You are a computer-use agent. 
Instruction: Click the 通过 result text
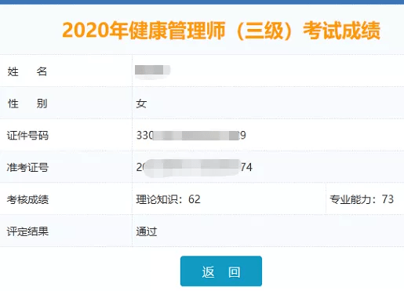point(147,231)
